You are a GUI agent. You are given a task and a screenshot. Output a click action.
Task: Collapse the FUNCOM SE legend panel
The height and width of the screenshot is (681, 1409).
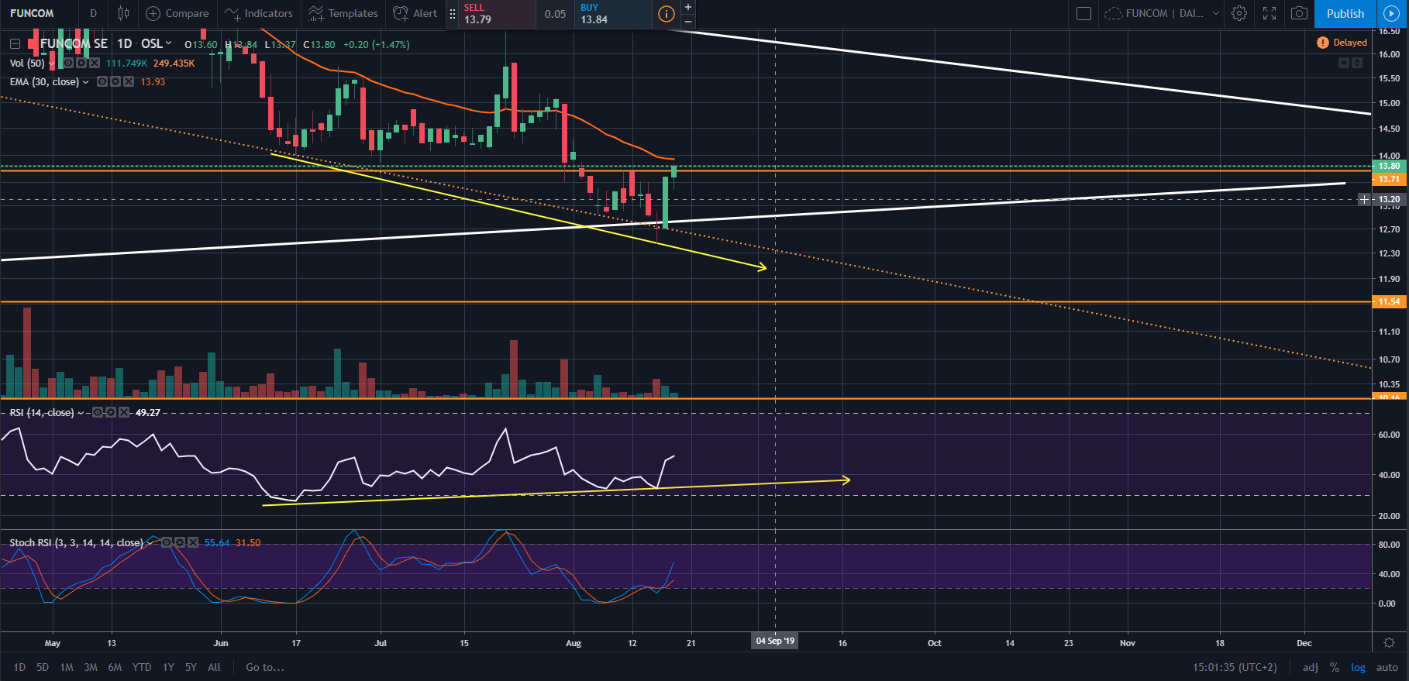pyautogui.click(x=15, y=44)
